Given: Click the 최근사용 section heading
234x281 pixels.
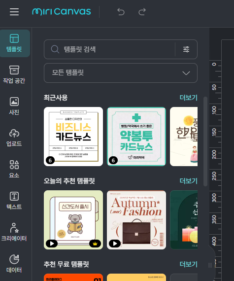Looking at the screenshot, I should tap(56, 98).
